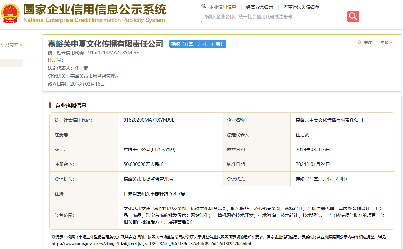
Task: Click the info icon before 提示
Action: (x=53, y=237)
